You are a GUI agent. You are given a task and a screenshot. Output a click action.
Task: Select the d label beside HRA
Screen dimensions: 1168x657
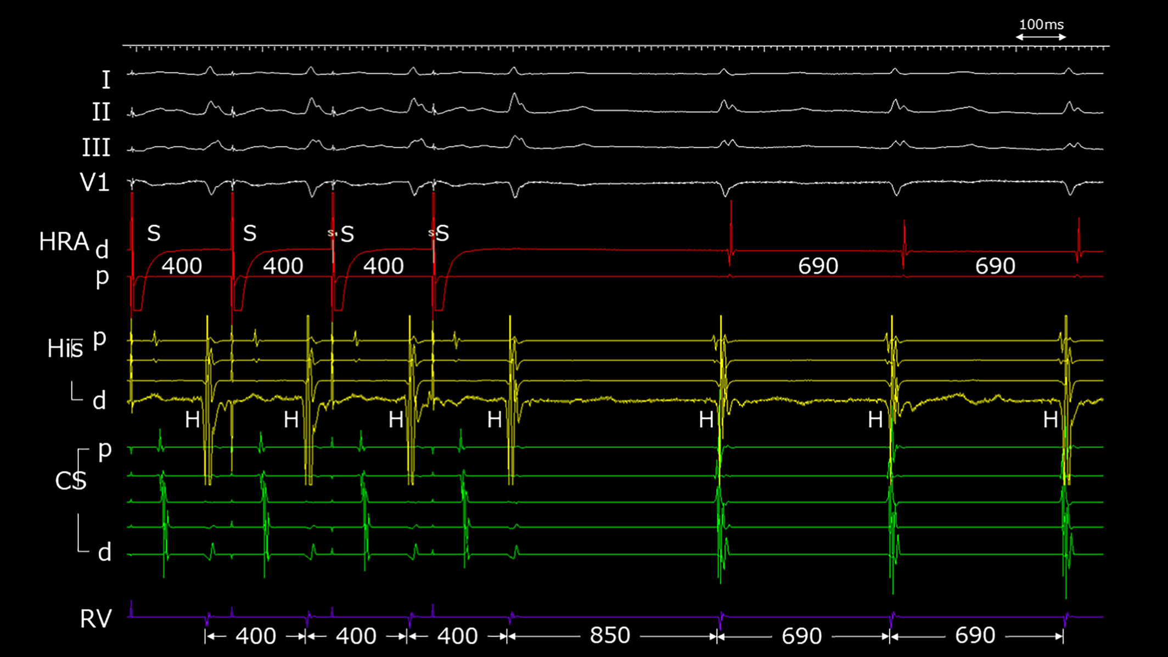coord(102,250)
